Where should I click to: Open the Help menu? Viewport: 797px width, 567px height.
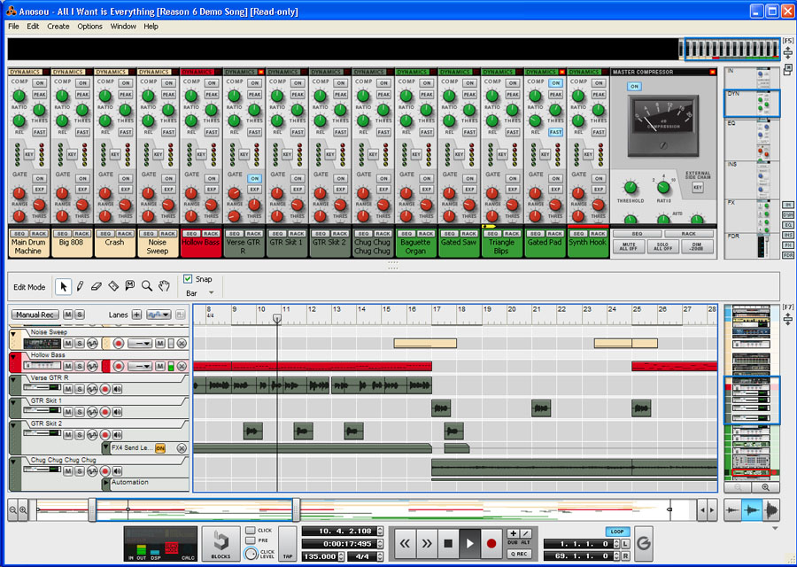[x=151, y=27]
